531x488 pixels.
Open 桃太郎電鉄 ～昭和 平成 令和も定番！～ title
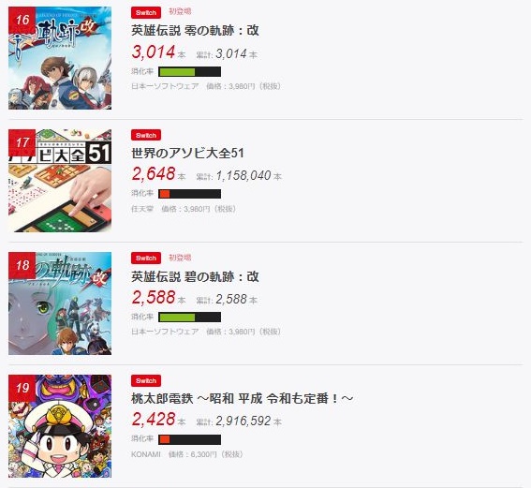click(x=243, y=399)
